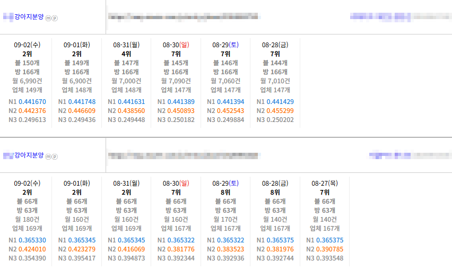Select N3 score 0.354390
The width and height of the screenshot is (452, 270).
click(x=32, y=258)
